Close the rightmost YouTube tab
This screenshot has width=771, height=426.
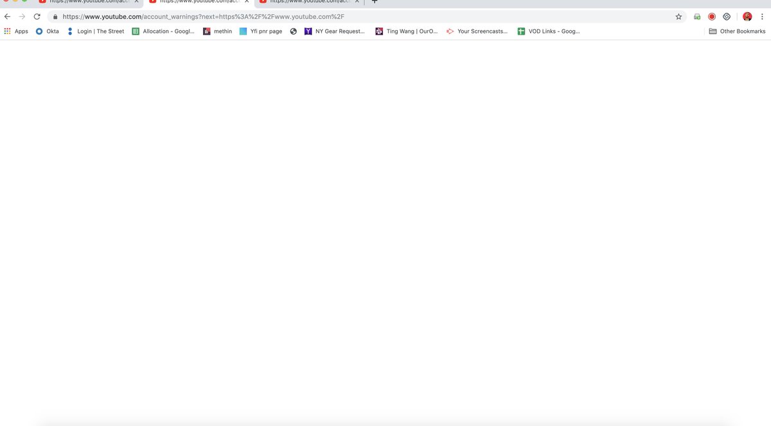coord(356,2)
